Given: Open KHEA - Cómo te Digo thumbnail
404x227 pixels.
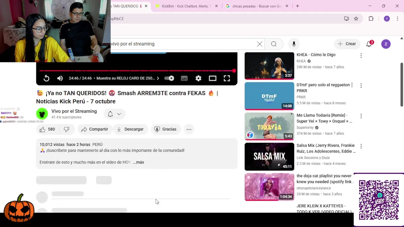Looking at the screenshot, I should pyautogui.click(x=269, y=66).
